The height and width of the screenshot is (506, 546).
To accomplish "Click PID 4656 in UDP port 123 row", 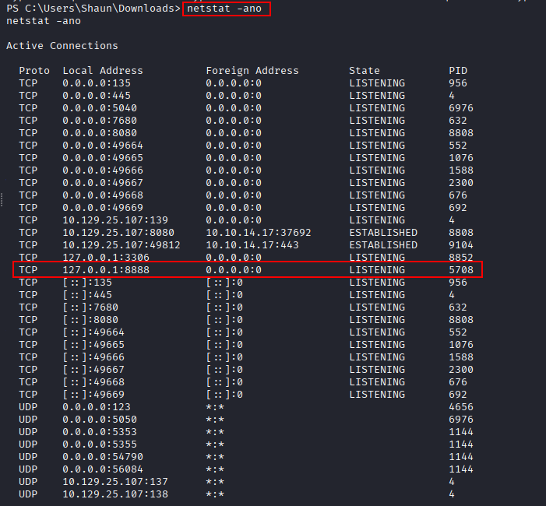I will [x=461, y=407].
